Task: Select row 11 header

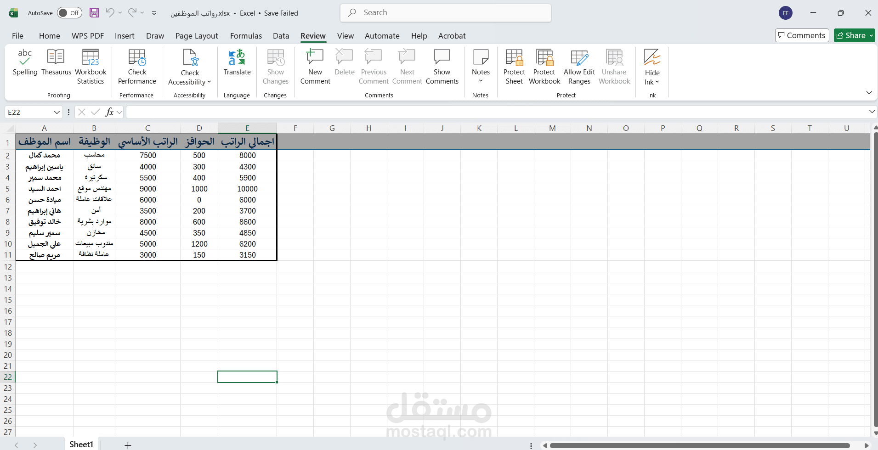Action: click(x=8, y=255)
